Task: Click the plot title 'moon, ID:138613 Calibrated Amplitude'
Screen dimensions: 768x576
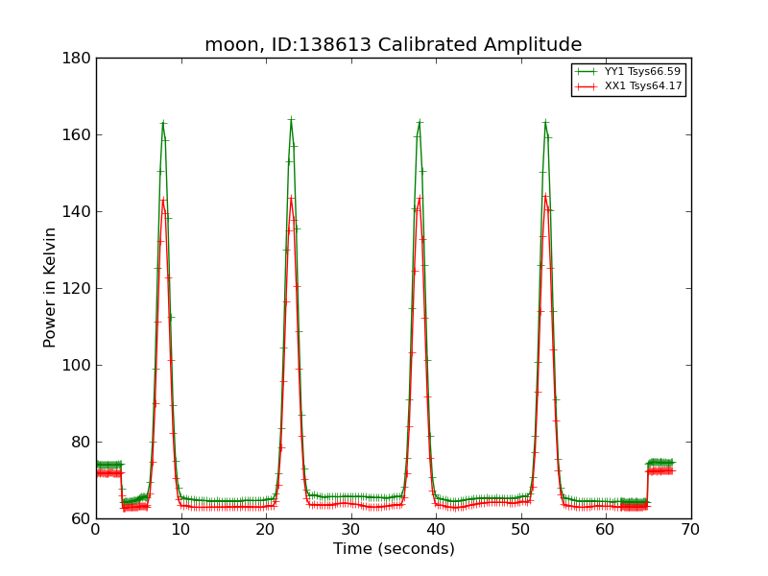Action: coord(394,44)
